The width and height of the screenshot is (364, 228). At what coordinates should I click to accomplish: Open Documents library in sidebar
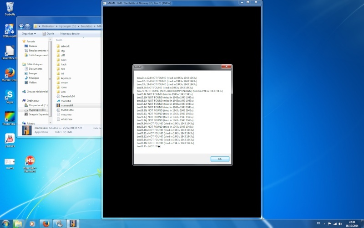click(x=33, y=69)
